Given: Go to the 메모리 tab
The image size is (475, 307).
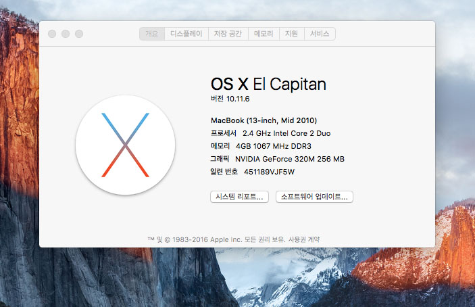Looking at the screenshot, I should point(264,34).
